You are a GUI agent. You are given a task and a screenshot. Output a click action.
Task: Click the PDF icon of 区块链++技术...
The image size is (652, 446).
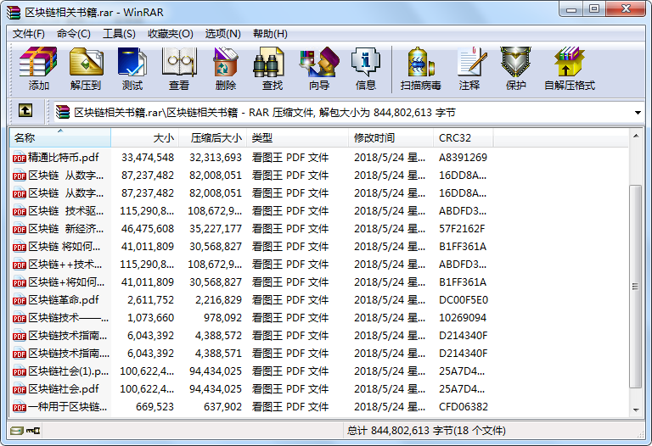coord(20,265)
